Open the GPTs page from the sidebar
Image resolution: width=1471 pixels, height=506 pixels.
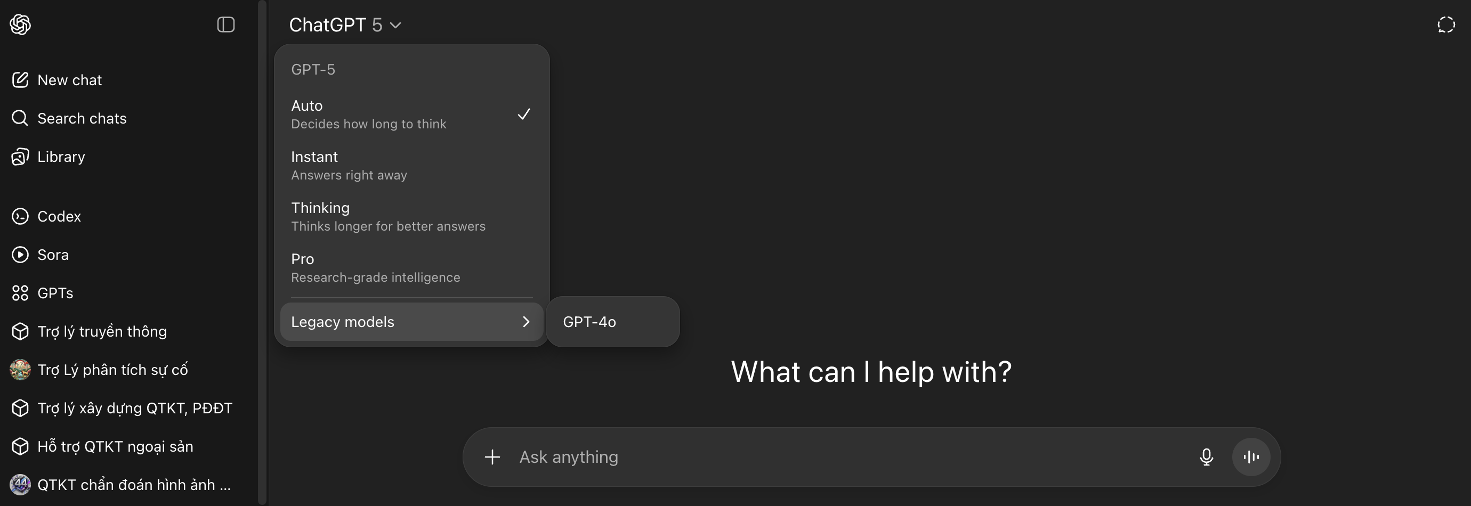(55, 293)
